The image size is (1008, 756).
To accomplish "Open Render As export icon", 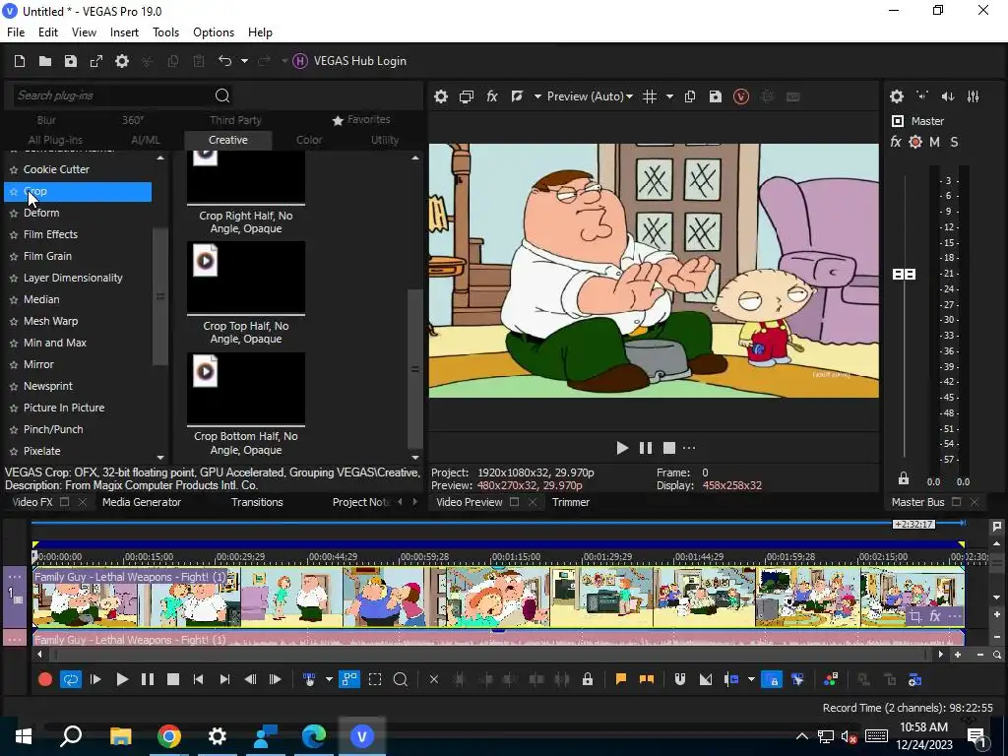I will click(96, 61).
